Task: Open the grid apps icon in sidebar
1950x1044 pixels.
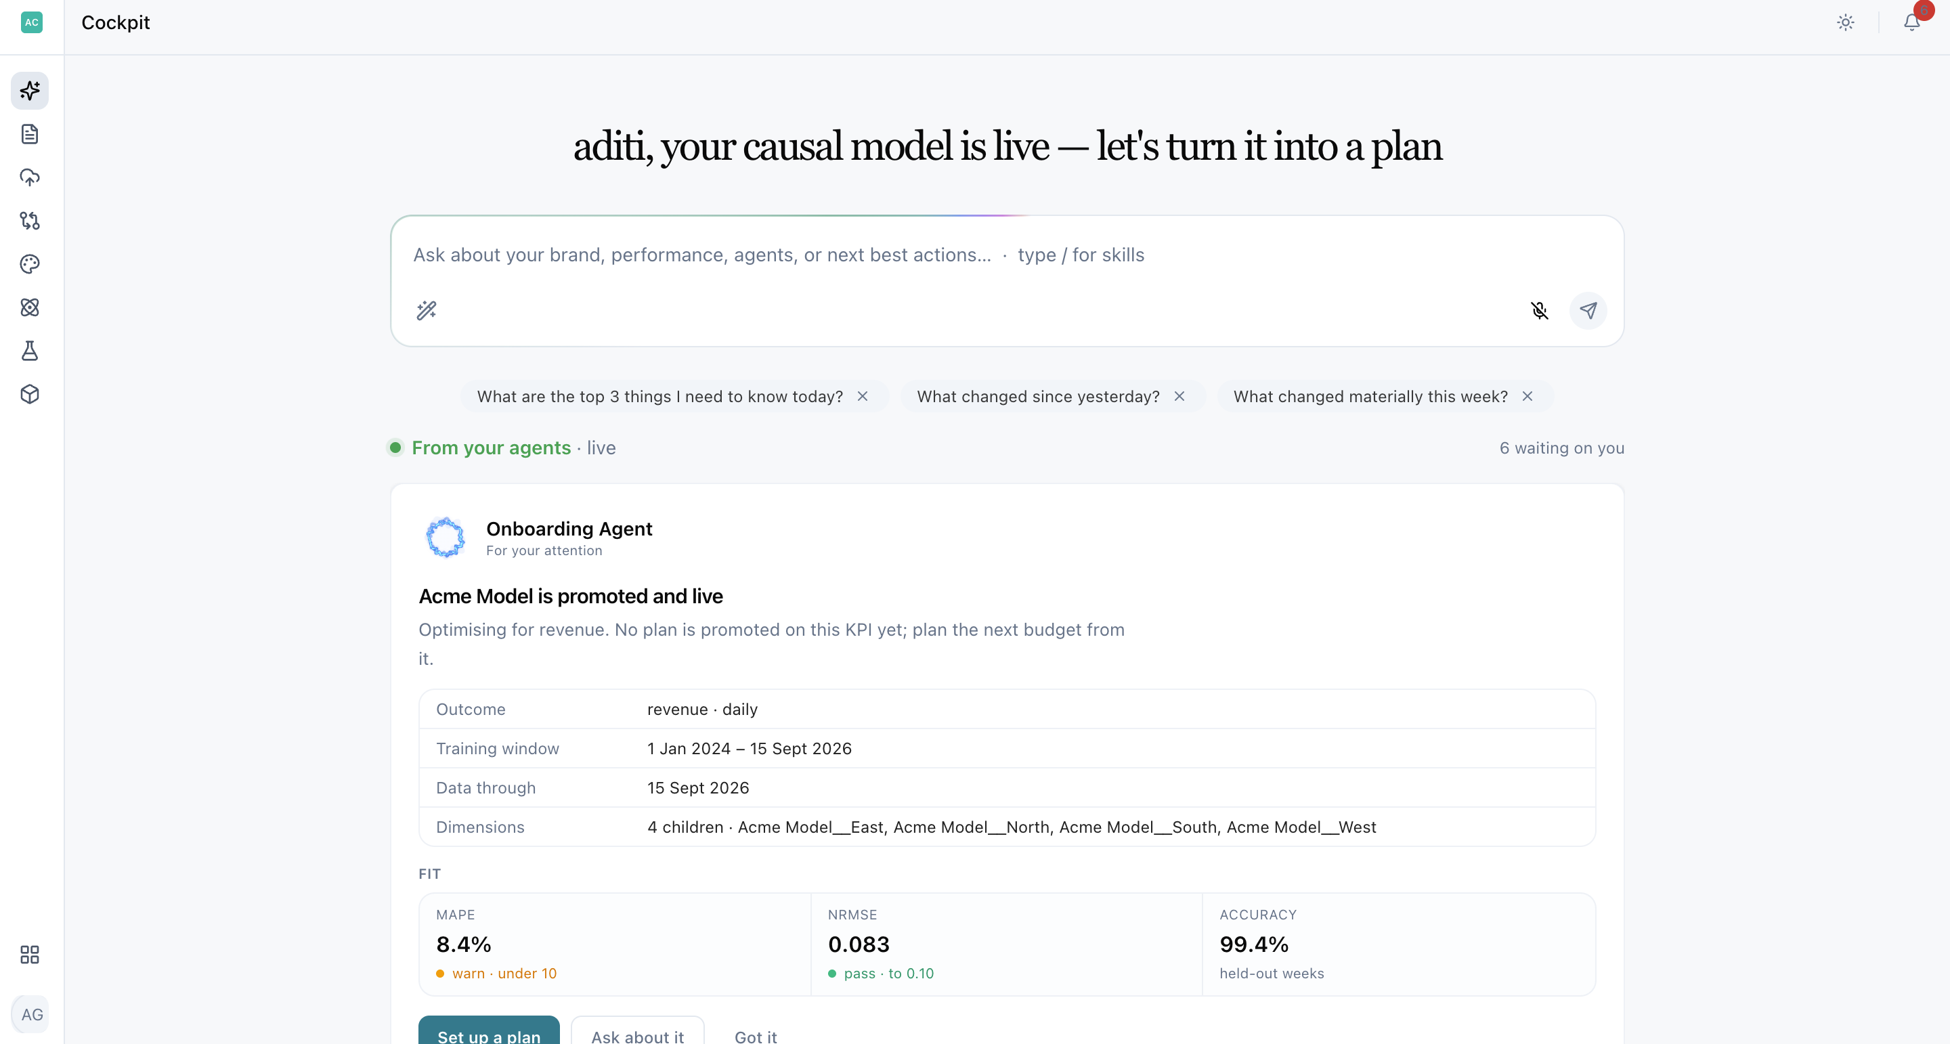Action: click(30, 955)
